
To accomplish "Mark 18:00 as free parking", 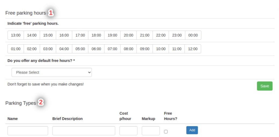I will [96, 35].
